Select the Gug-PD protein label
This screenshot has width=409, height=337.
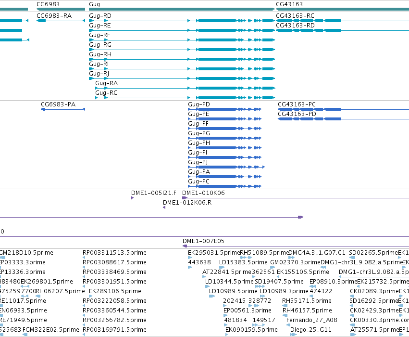(x=199, y=104)
